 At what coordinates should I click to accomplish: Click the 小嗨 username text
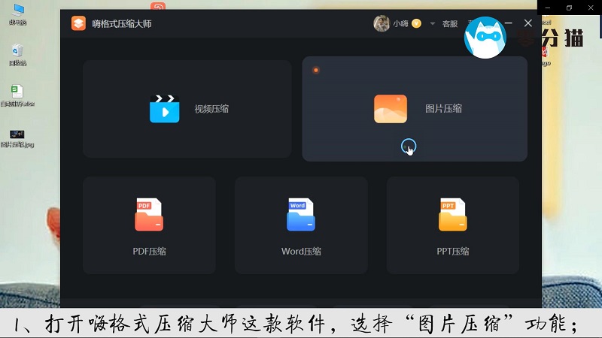tap(401, 23)
